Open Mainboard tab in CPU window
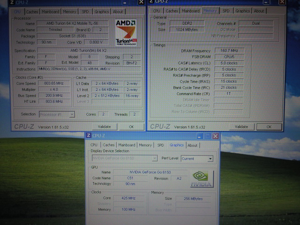Image resolution: width=300 pixels, height=225 pixels. [x=50, y=12]
